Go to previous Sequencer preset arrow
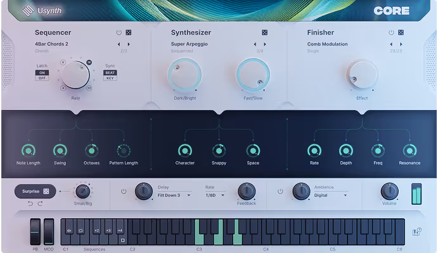The height and width of the screenshot is (253, 438). pos(119,44)
